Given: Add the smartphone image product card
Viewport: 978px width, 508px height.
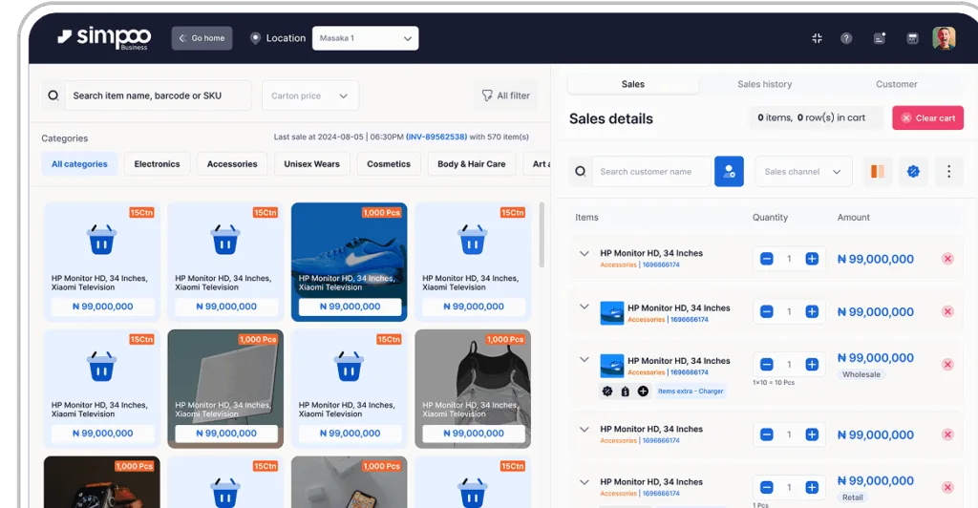Looking at the screenshot, I should (350, 482).
